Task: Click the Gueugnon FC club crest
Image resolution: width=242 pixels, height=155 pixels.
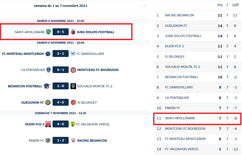Action: [x=48, y=102]
